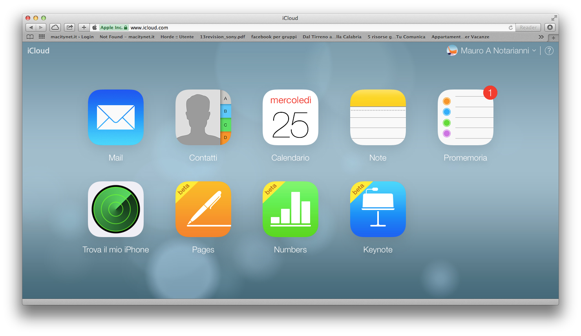The height and width of the screenshot is (336, 581).
Task: Click the Contatti label text
Action: point(203,158)
